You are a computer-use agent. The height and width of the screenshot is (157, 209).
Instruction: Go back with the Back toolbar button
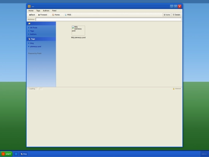tap(32, 15)
